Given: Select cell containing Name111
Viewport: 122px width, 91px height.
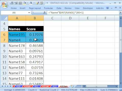Looking at the screenshot, I should (x=17, y=79).
